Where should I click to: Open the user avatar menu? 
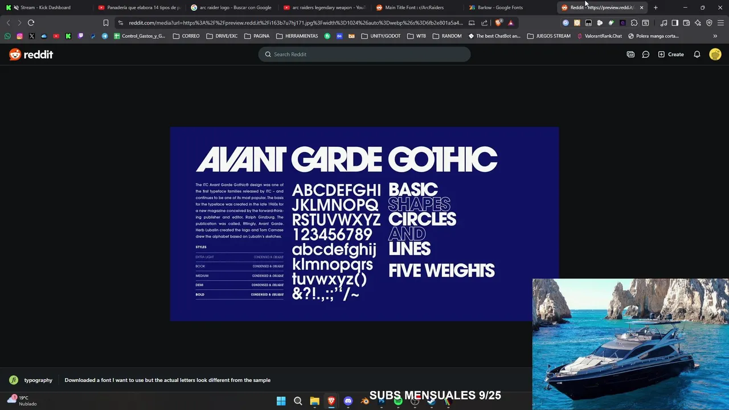715,54
